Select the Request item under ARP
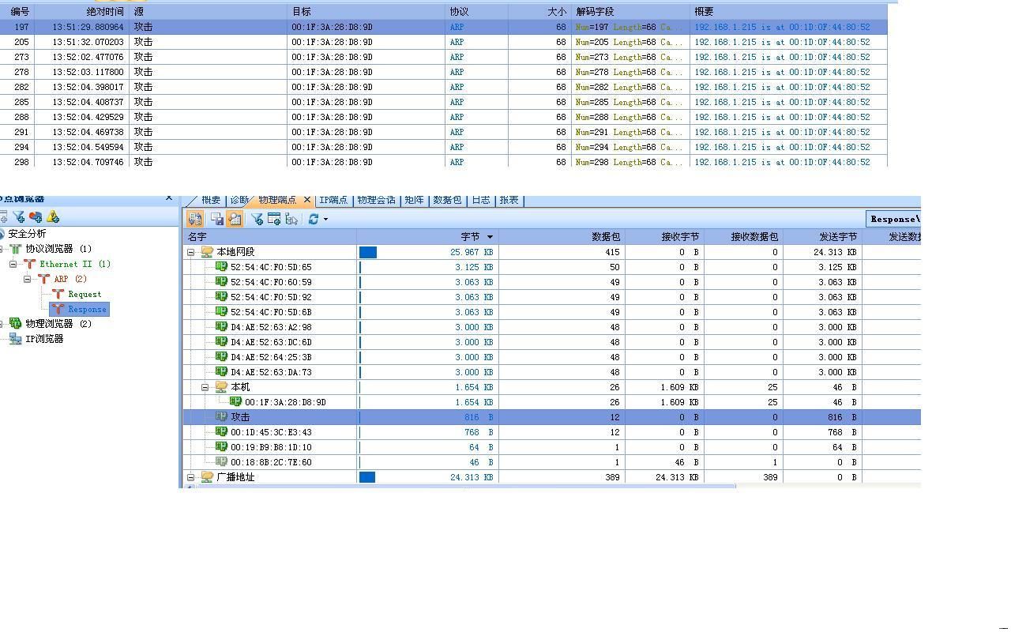Viewport: 1011px width, 632px height. pos(84,294)
